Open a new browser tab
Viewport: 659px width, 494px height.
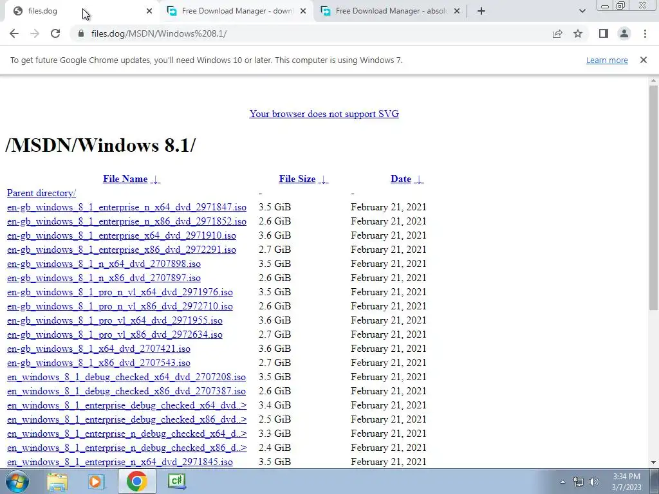pyautogui.click(x=481, y=11)
